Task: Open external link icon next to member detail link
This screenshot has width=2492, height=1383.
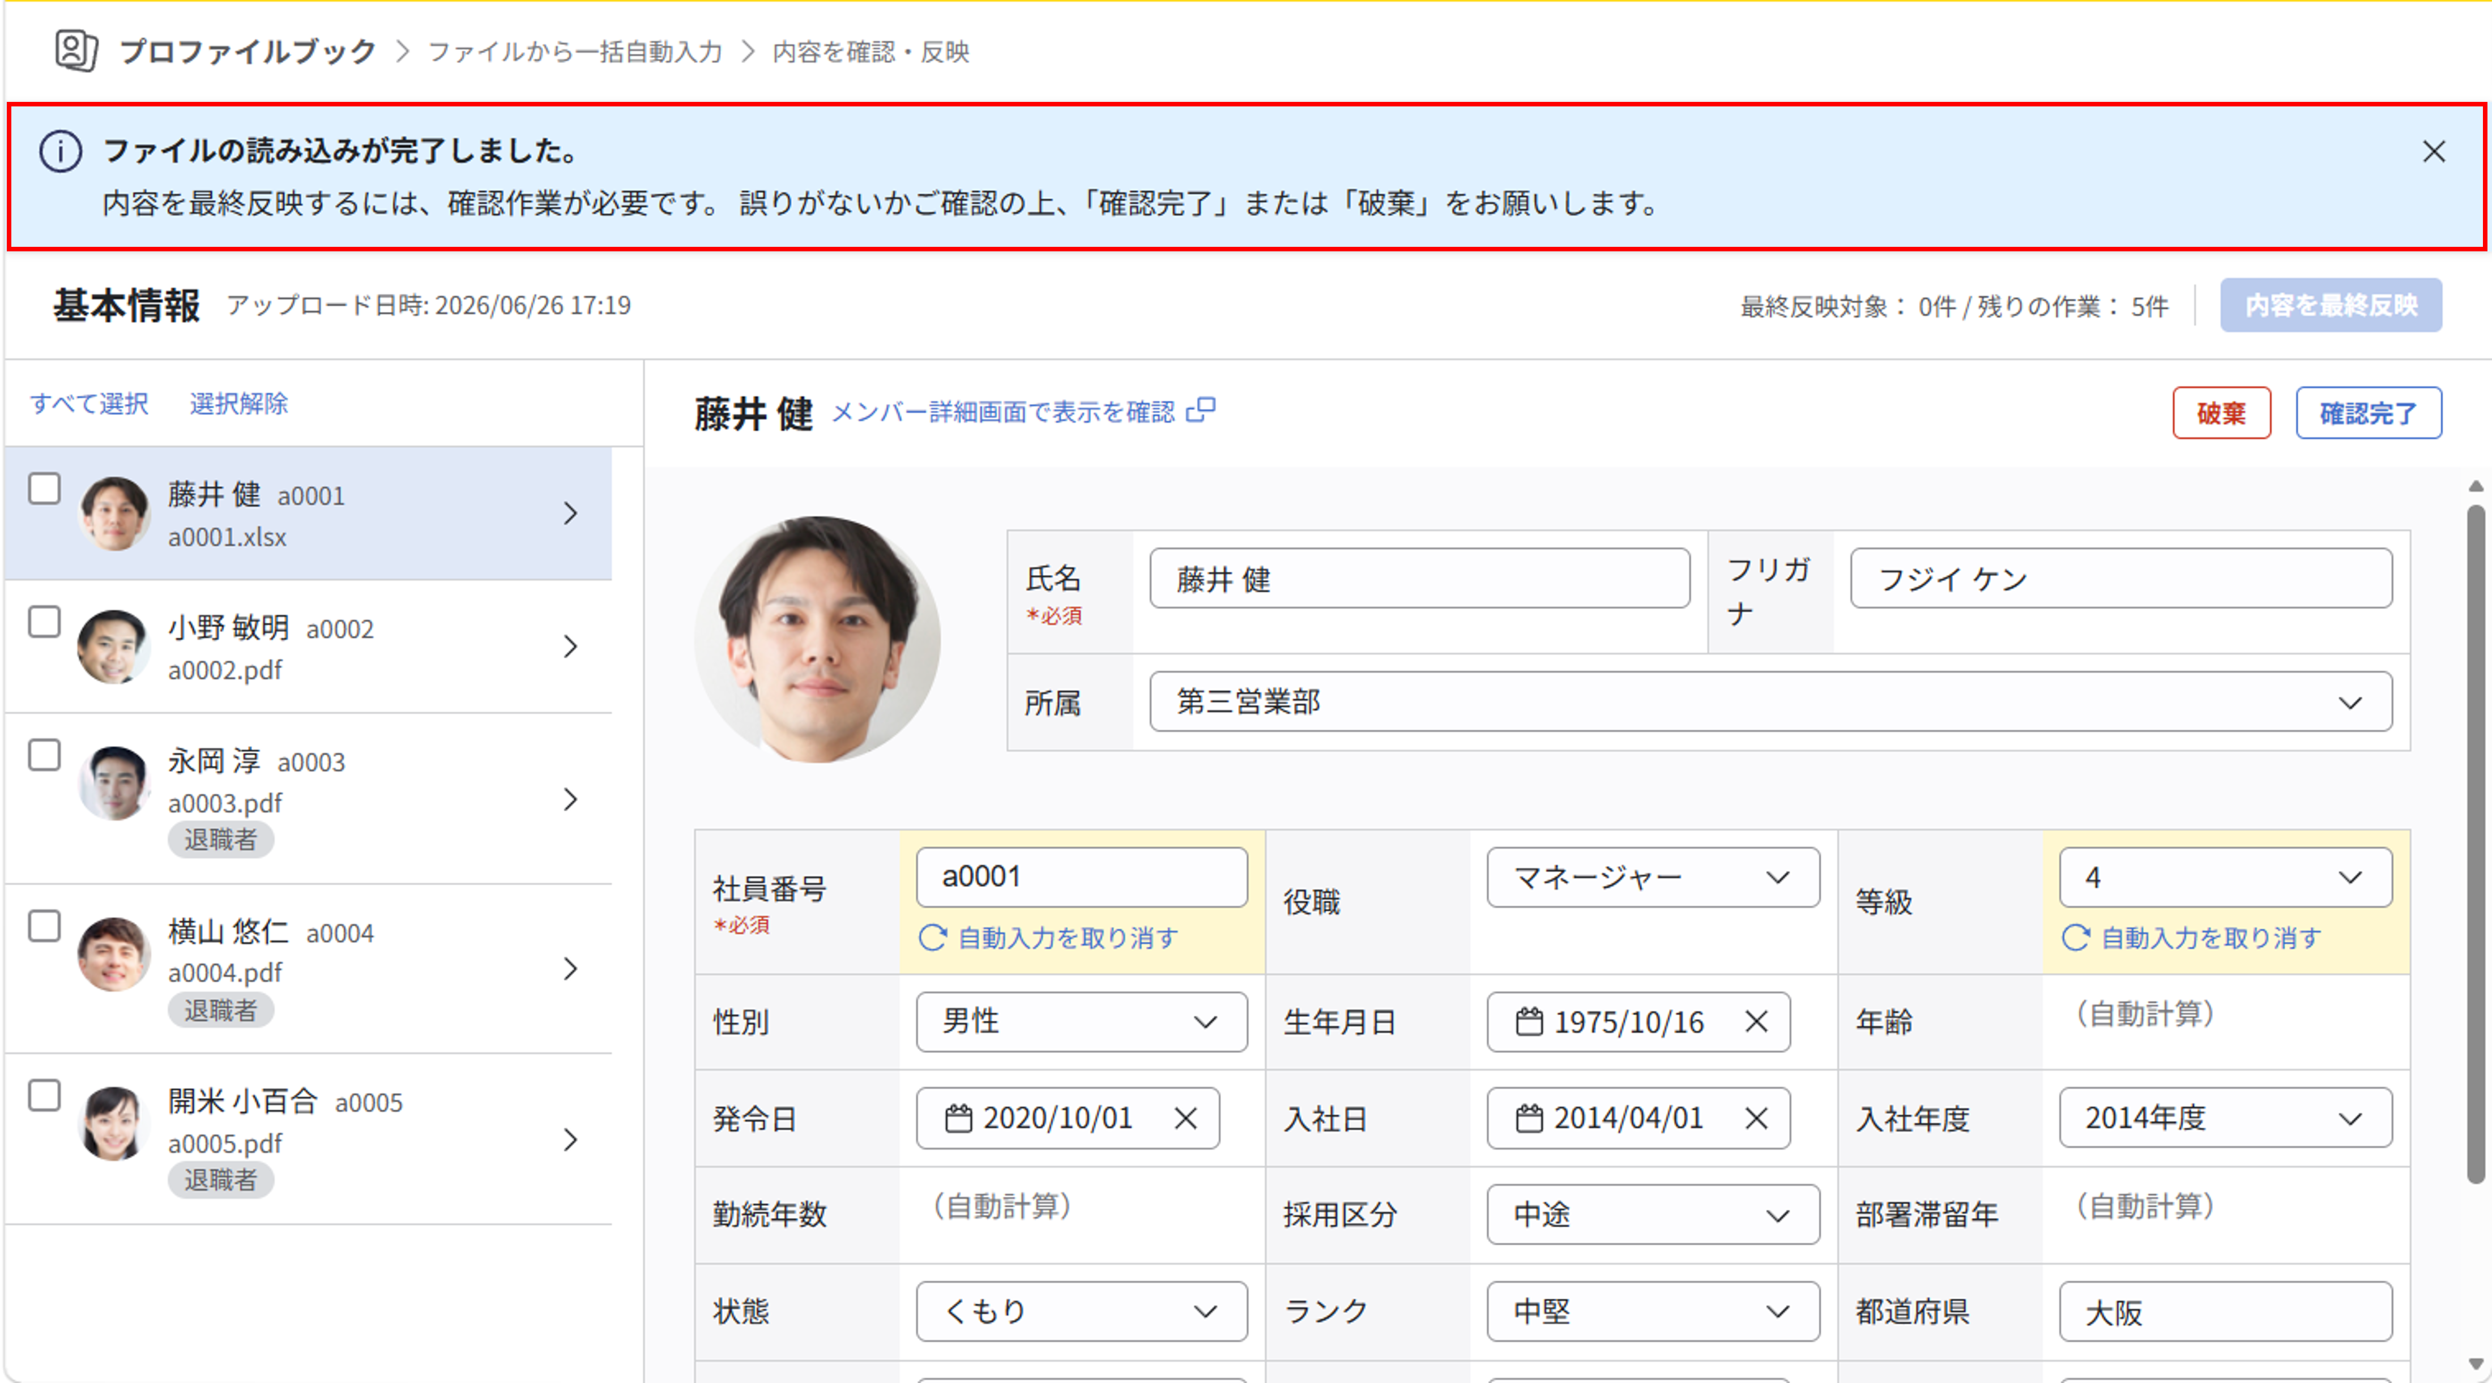Action: pyautogui.click(x=1201, y=410)
